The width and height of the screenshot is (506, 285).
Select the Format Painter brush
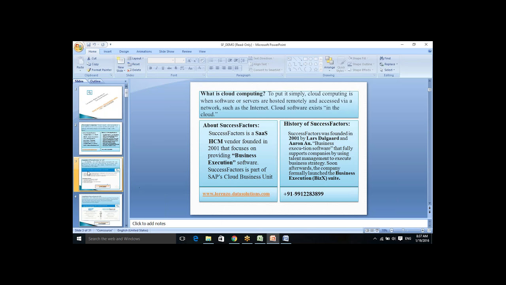coord(99,70)
